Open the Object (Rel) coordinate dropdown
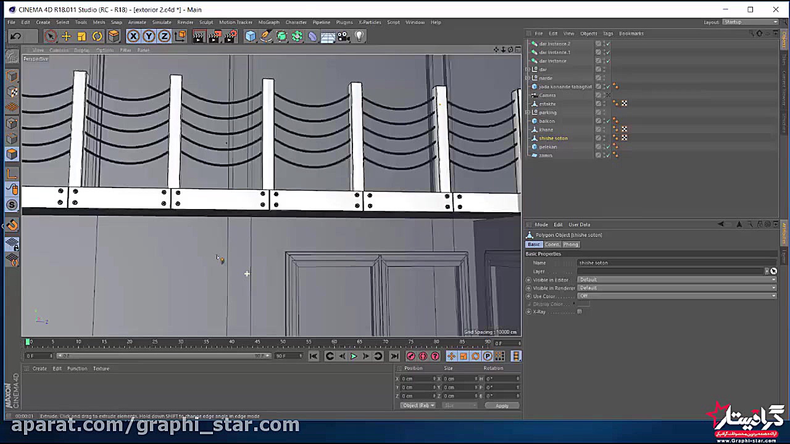 (x=418, y=406)
